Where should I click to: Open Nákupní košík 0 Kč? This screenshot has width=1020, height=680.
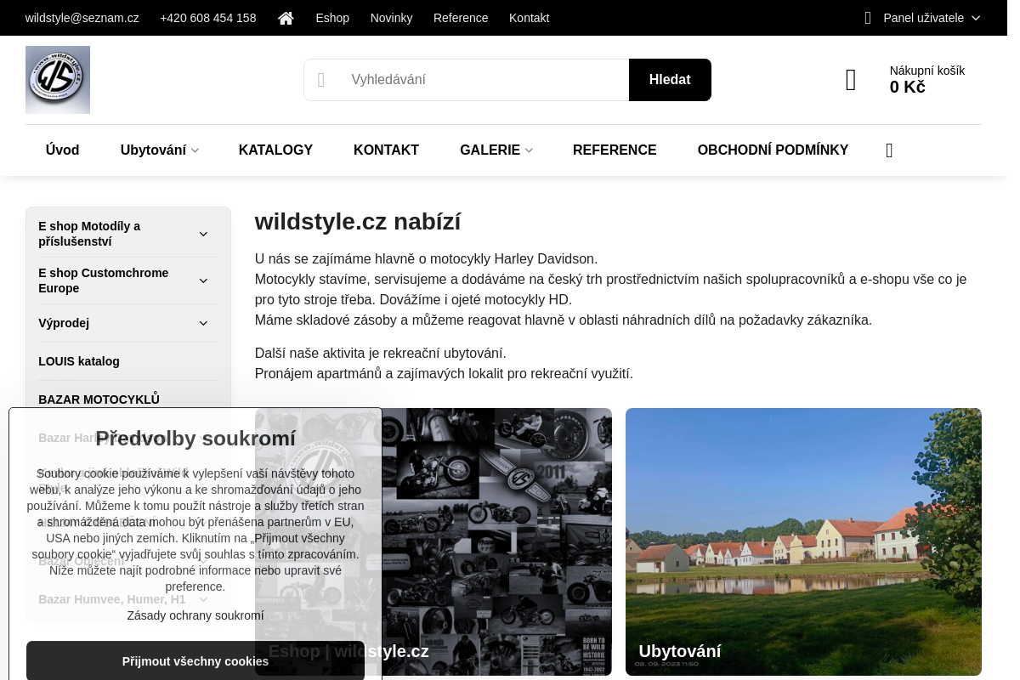[926, 79]
